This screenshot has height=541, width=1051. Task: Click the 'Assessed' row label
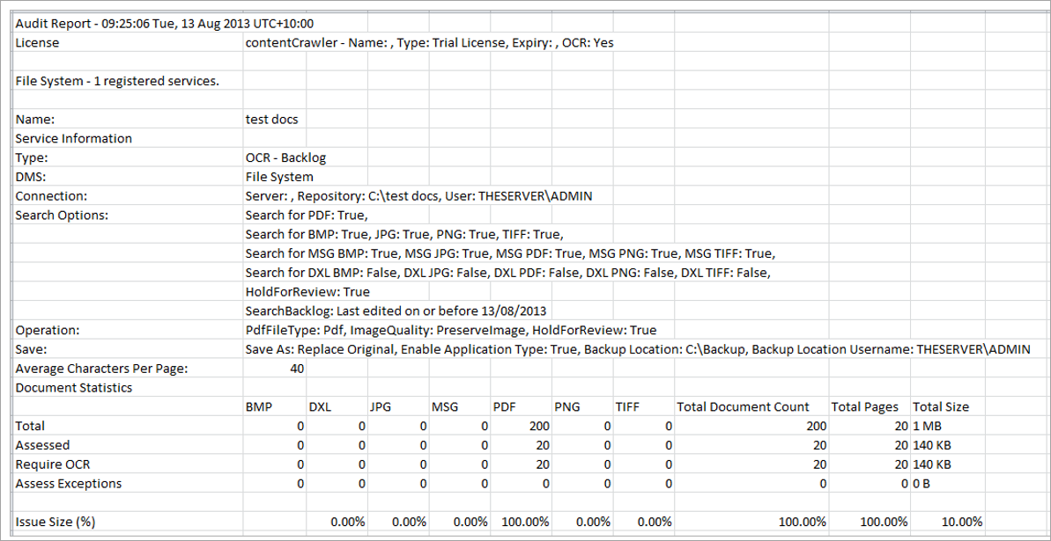42,444
